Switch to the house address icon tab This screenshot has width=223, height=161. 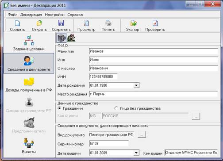71,38
